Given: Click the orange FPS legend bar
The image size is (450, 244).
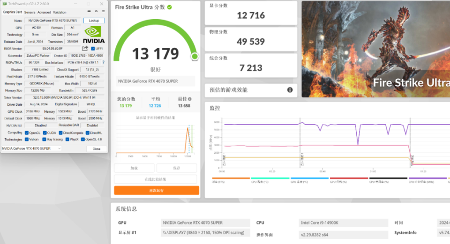Looking at the screenshot, I should click(x=231, y=178).
